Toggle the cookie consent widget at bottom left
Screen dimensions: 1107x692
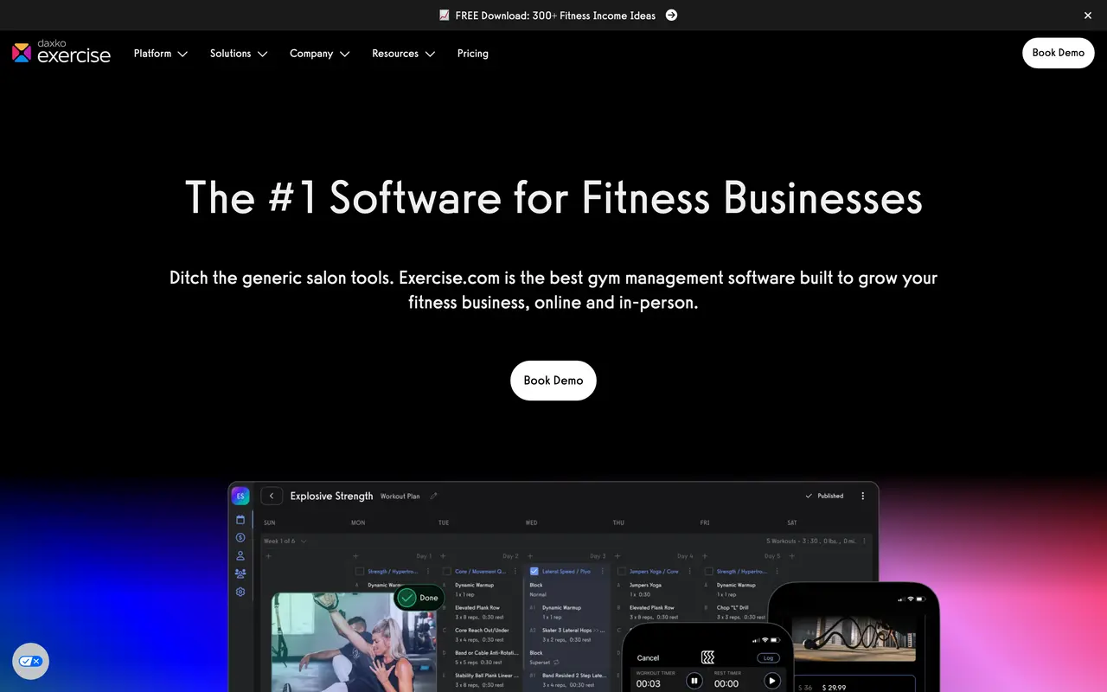30,662
